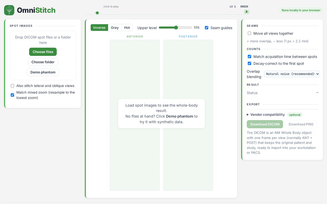Click the 'optional' badge
Viewport: 327px width, 204px height.
tap(295, 115)
